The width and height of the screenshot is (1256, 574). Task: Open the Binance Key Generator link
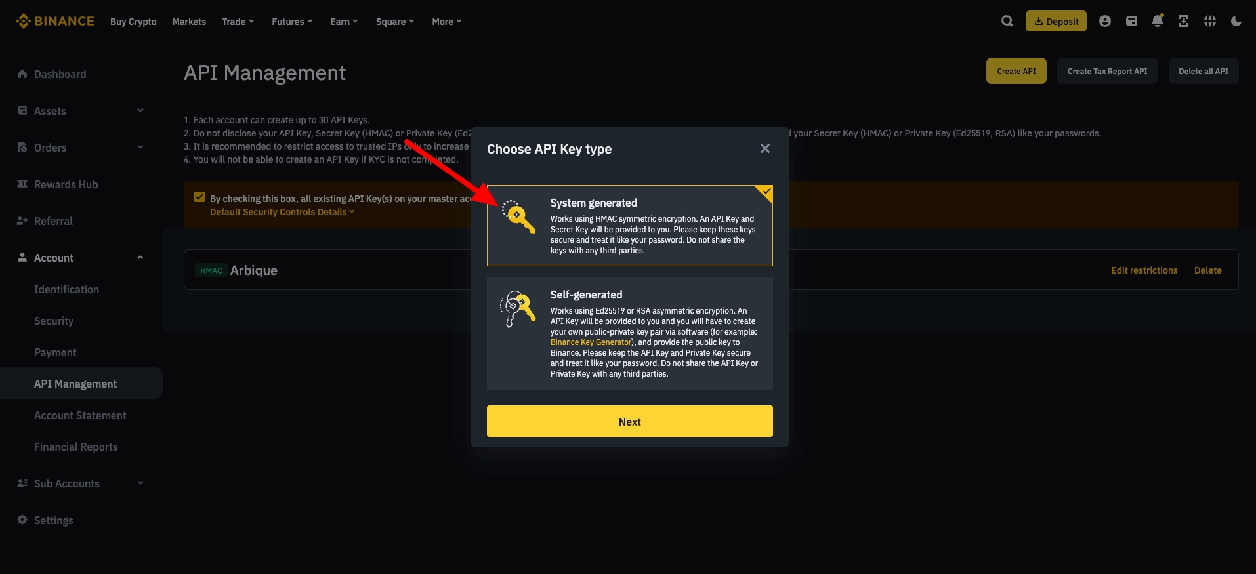point(591,342)
